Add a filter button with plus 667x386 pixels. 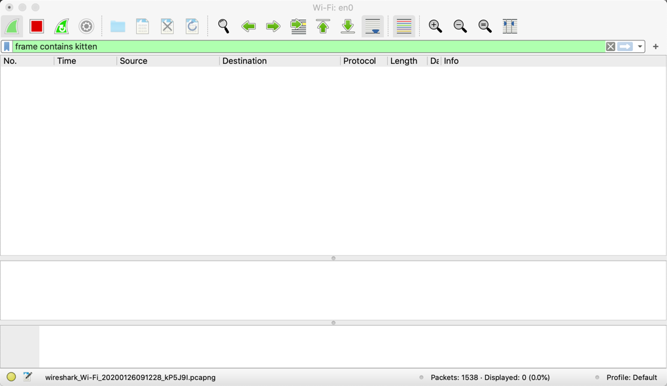pyautogui.click(x=655, y=47)
